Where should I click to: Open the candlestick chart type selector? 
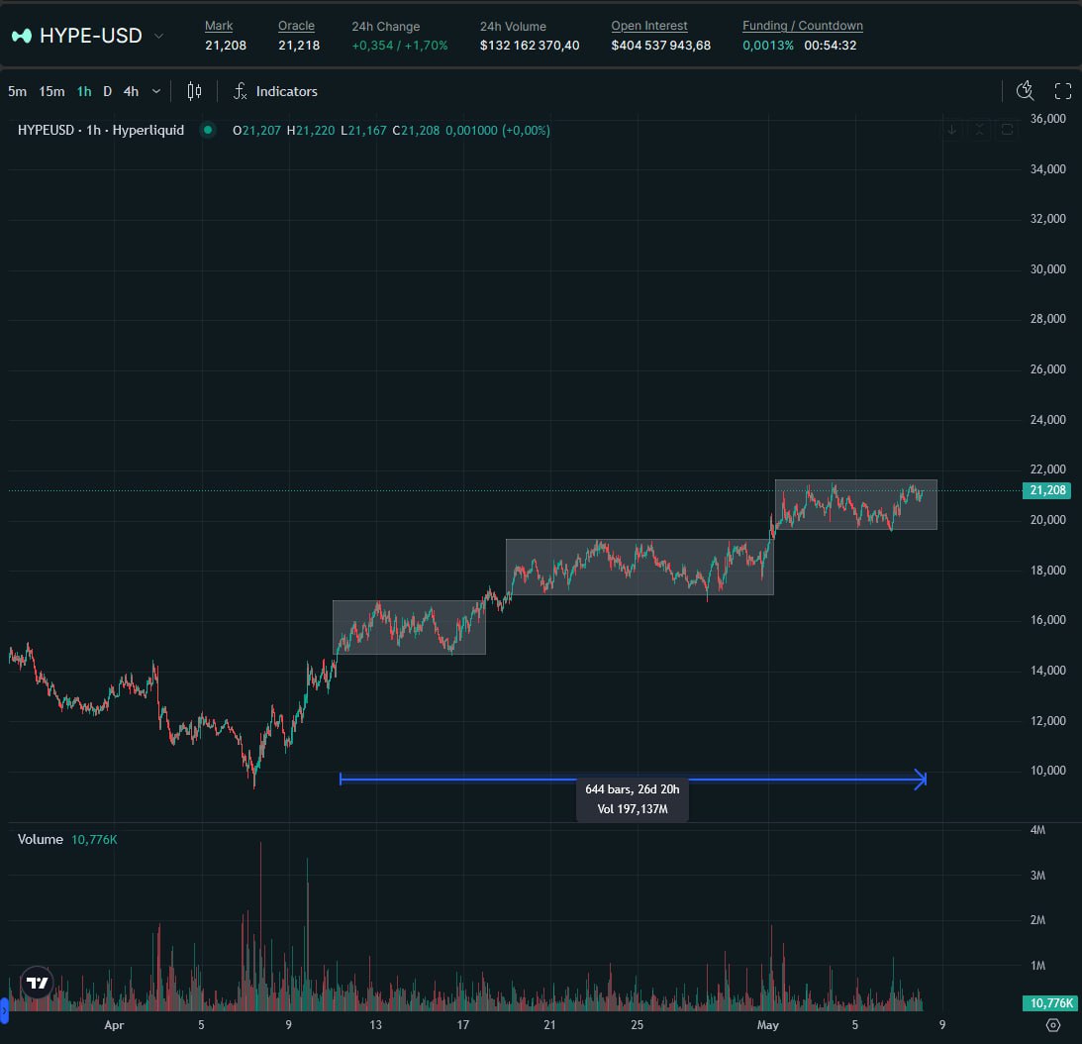pos(194,91)
